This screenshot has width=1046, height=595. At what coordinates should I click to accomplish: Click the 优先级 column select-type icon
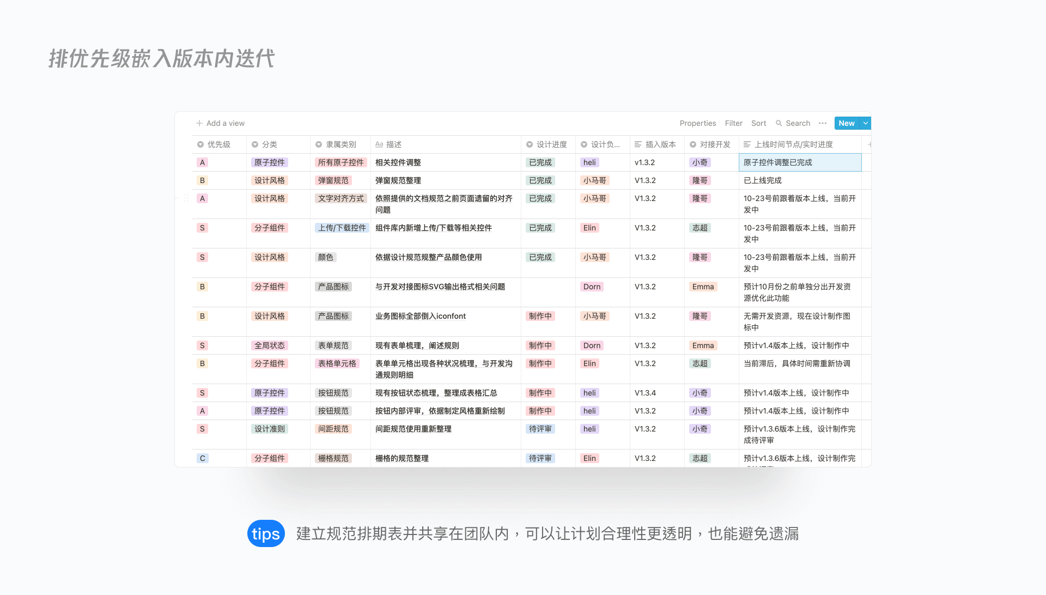200,144
